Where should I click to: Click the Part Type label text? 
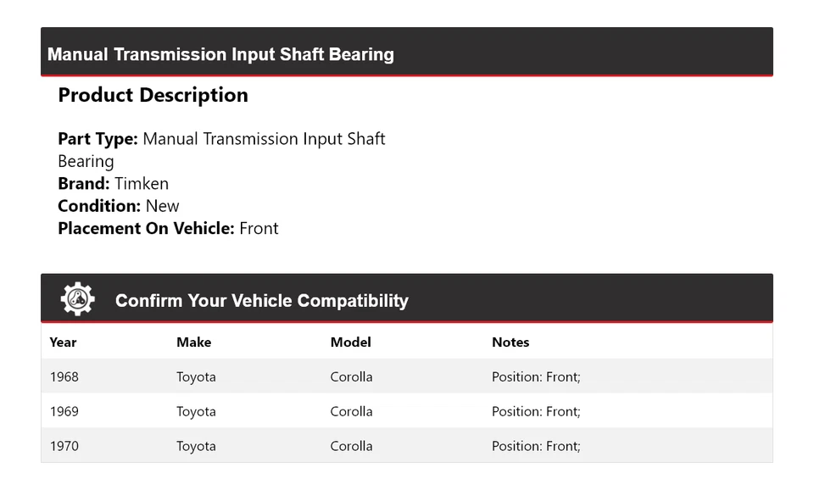[x=98, y=139]
